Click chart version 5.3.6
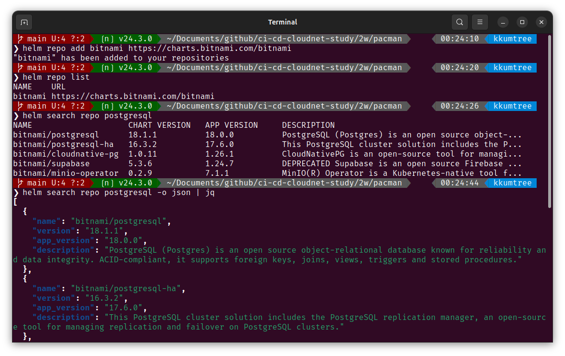 click(x=140, y=163)
